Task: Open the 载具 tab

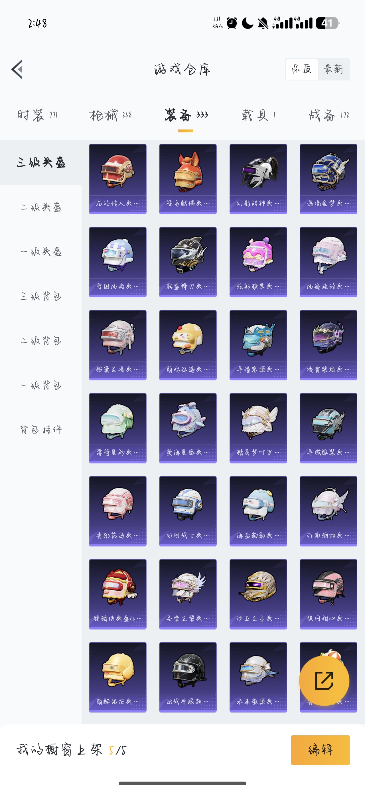Action: (258, 115)
